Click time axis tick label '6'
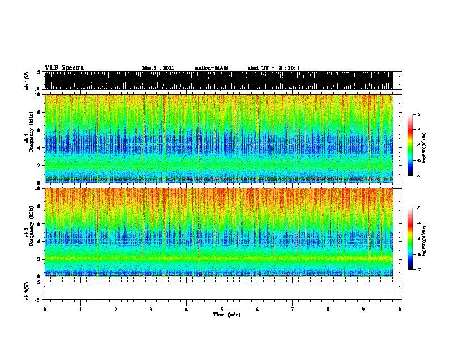The image size is (449, 347). (x=257, y=310)
